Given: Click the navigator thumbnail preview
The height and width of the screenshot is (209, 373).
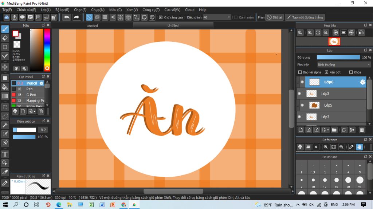Looking at the screenshot, I should click(334, 41).
